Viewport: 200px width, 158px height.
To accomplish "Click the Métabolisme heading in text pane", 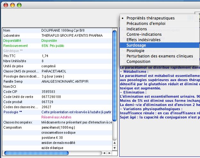I will [134, 71].
